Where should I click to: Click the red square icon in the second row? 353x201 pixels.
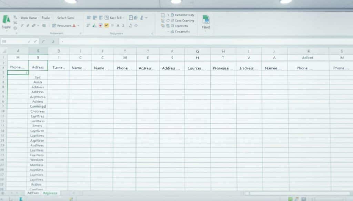pos(100,26)
